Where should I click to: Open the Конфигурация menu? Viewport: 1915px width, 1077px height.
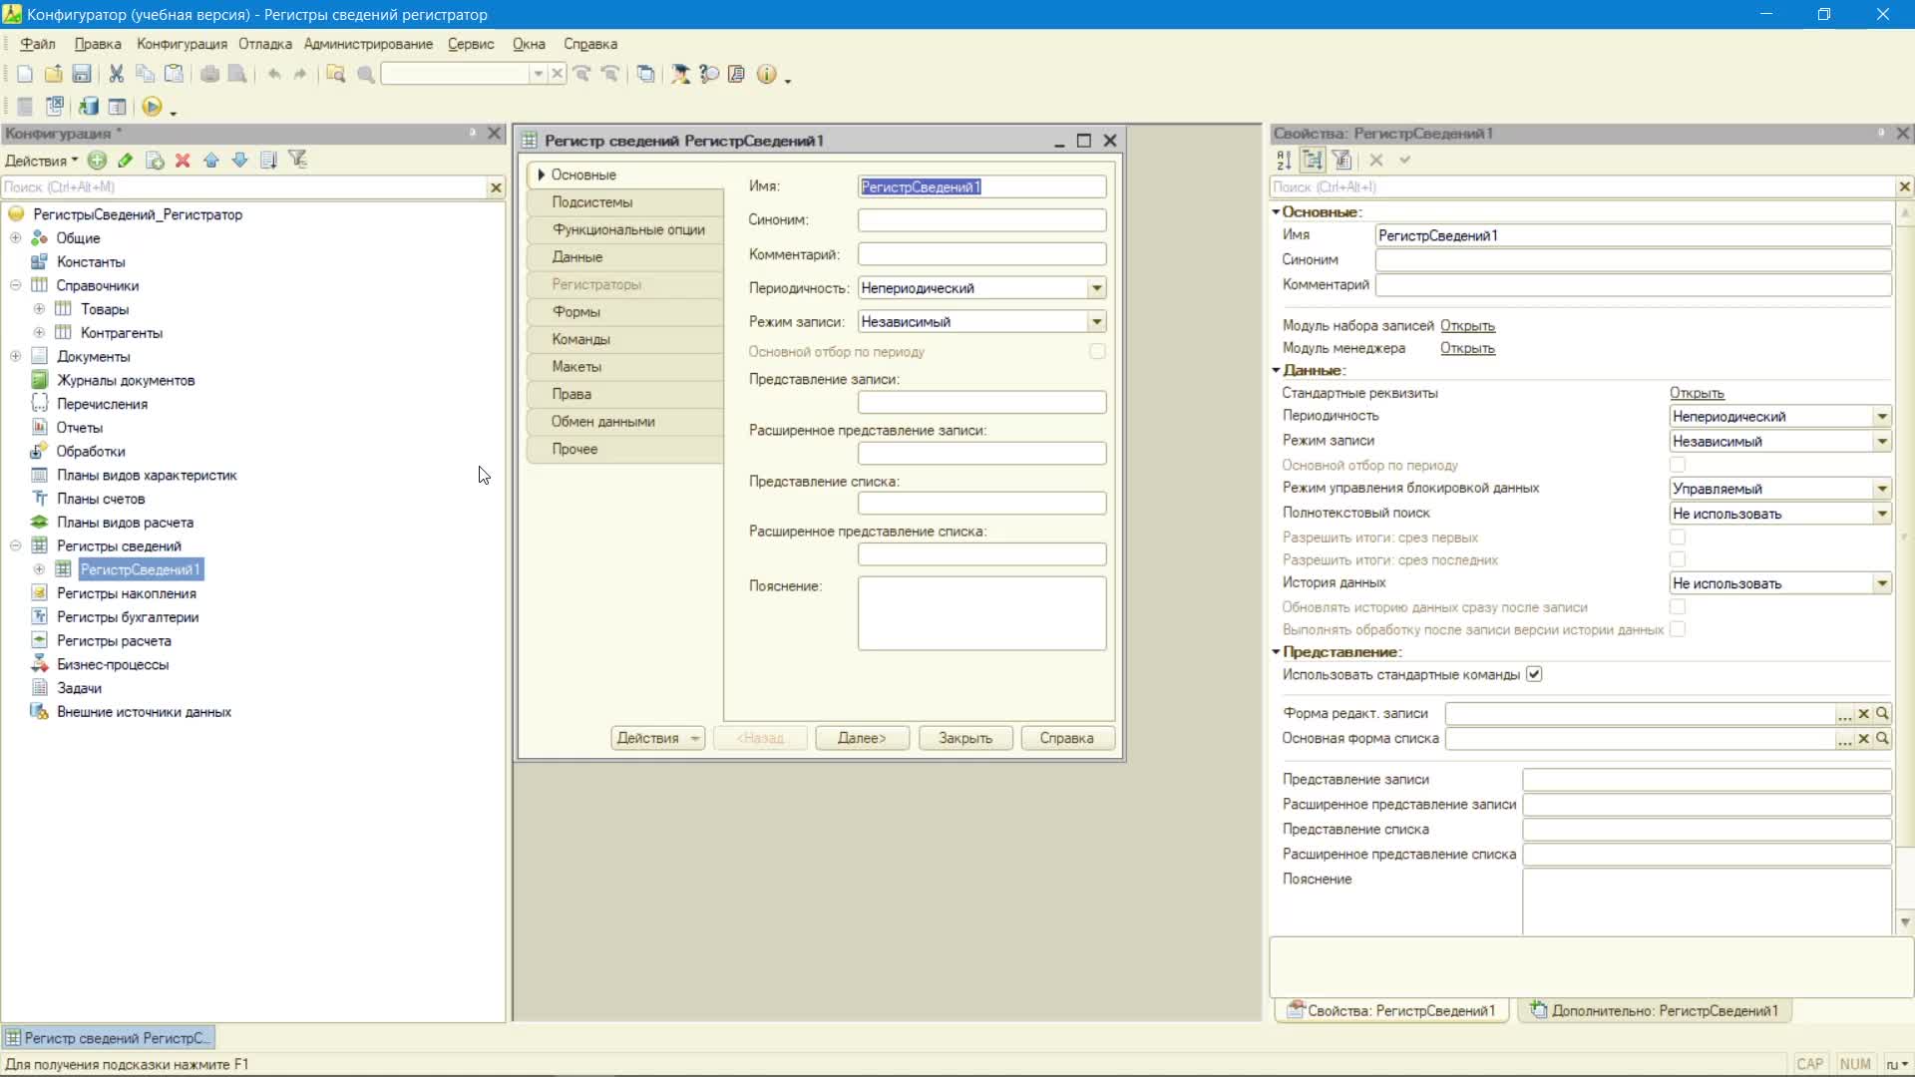point(182,44)
